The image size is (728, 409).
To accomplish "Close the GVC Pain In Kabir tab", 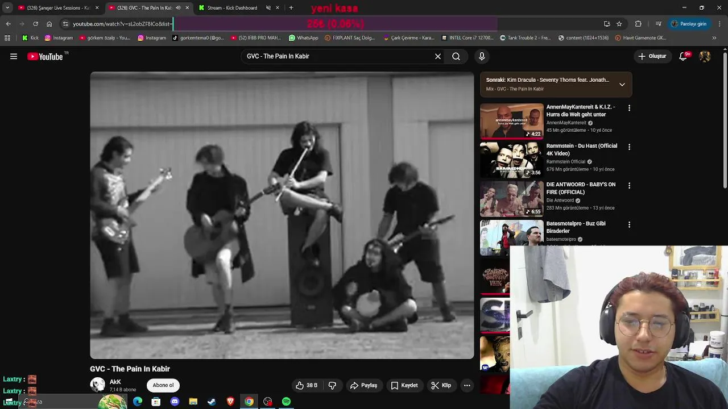I will point(187,8).
